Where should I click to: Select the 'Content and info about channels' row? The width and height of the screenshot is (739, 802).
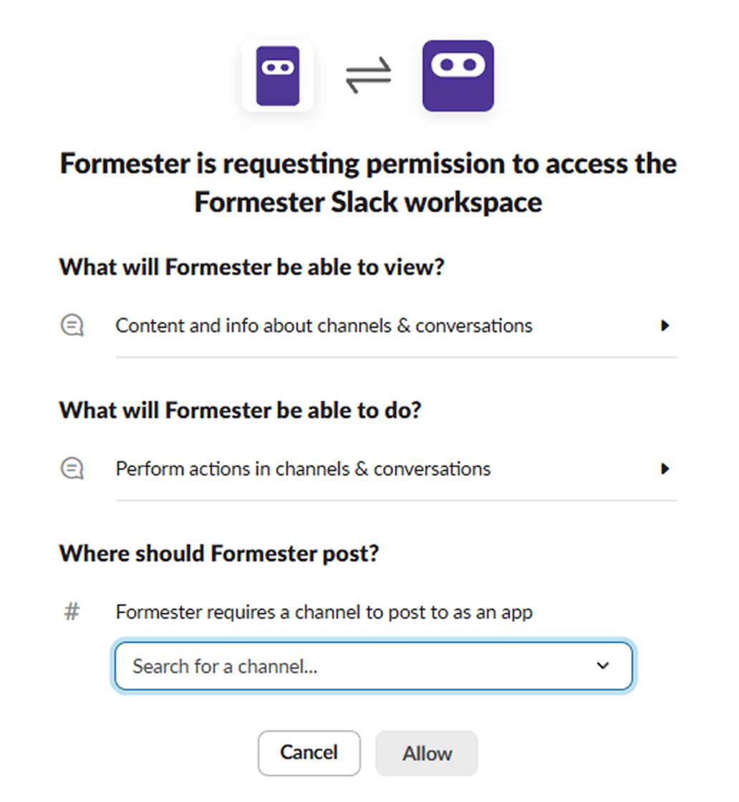click(324, 325)
